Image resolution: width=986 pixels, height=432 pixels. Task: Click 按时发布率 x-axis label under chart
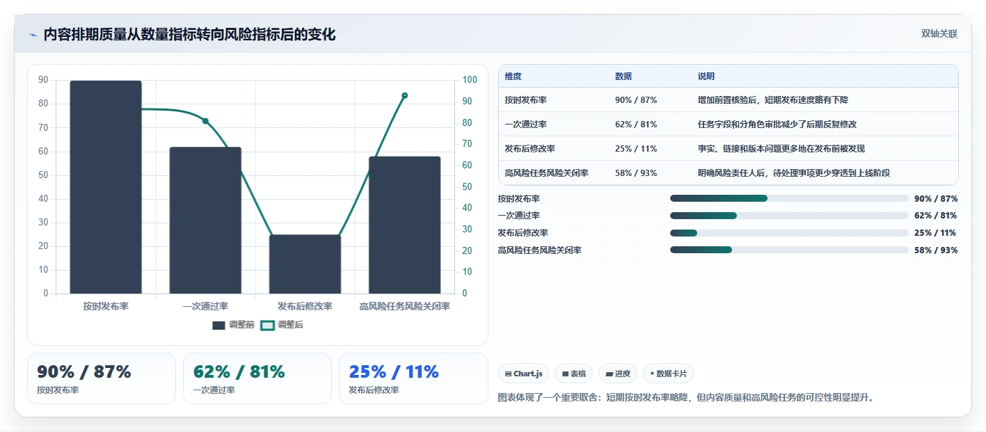(106, 306)
